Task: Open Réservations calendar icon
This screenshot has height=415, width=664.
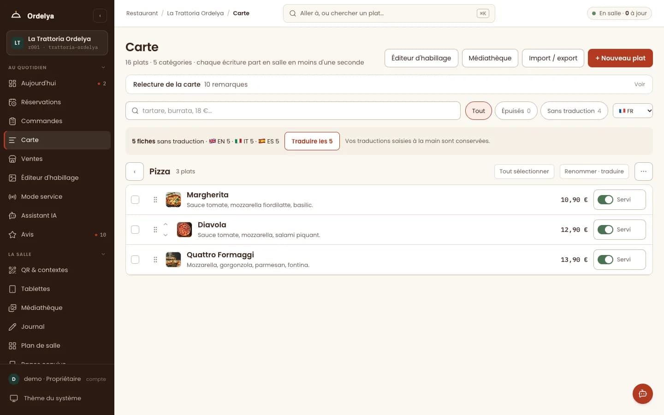Action: pos(12,102)
